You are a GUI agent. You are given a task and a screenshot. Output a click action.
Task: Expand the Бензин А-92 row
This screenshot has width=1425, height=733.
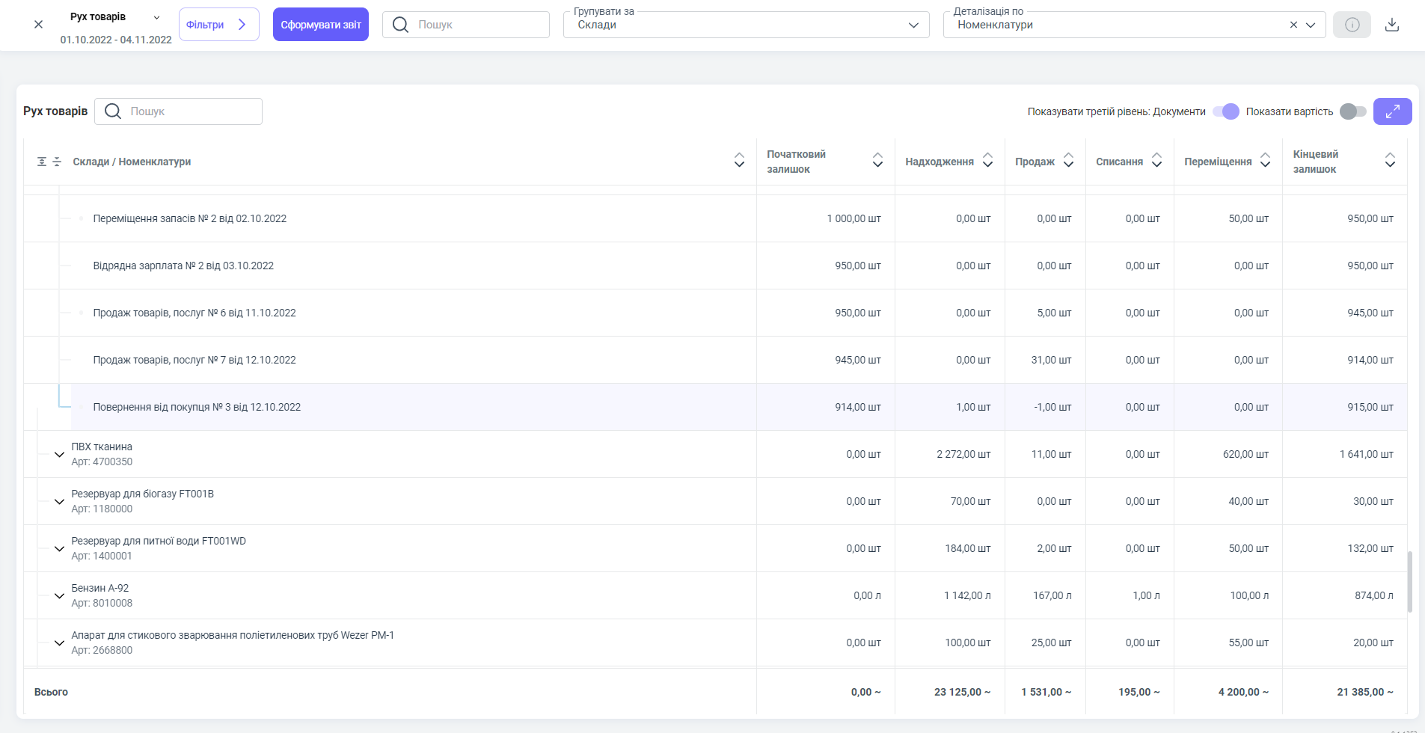click(59, 596)
